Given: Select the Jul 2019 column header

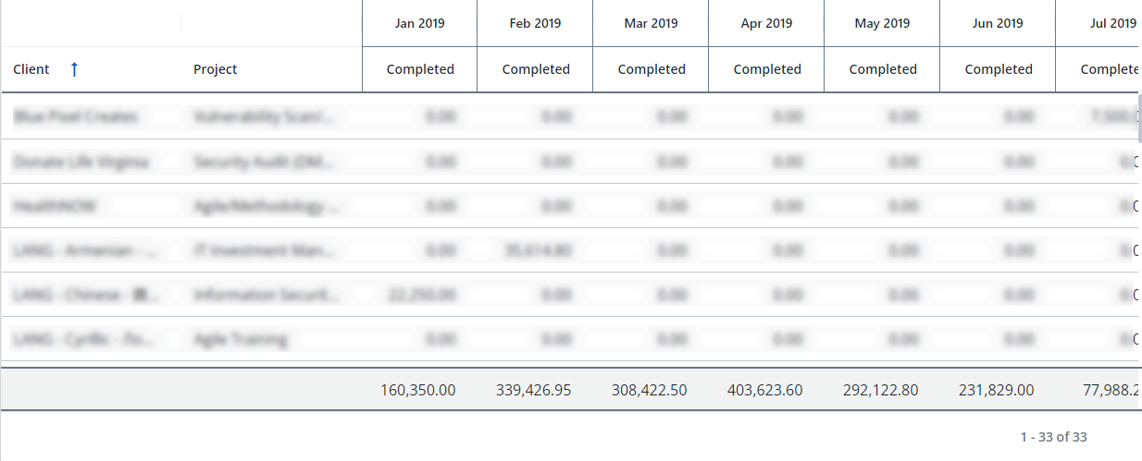Looking at the screenshot, I should coord(1109,23).
